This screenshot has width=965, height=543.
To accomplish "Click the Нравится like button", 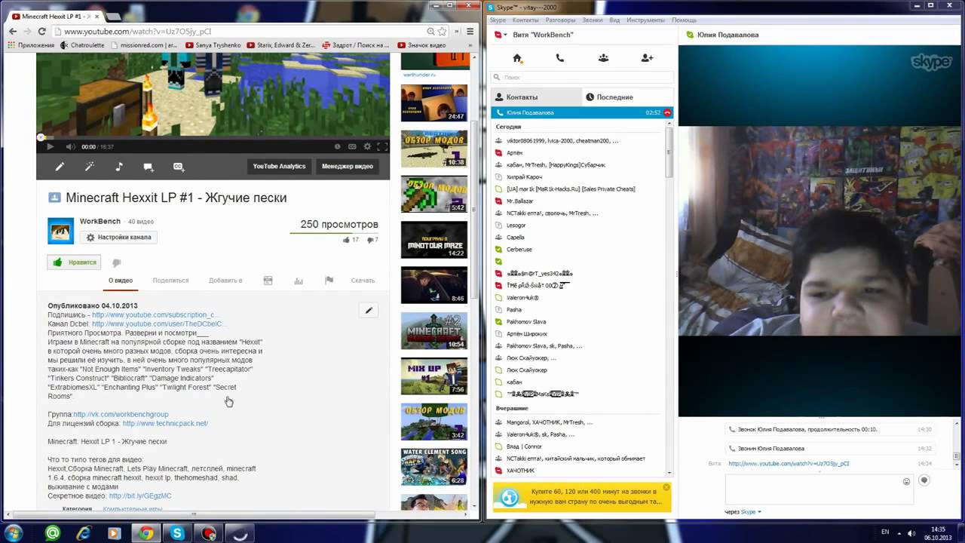I will coord(75,262).
